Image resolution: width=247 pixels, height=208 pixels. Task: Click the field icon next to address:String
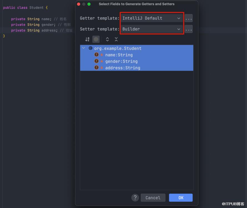(96, 68)
